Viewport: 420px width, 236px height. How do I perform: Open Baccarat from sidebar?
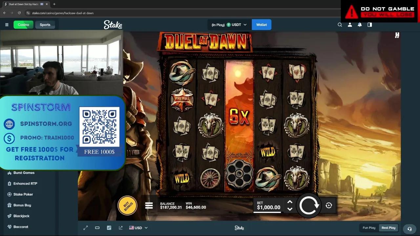point(21,227)
